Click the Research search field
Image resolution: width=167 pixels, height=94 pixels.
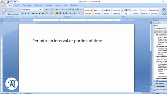tap(160, 26)
